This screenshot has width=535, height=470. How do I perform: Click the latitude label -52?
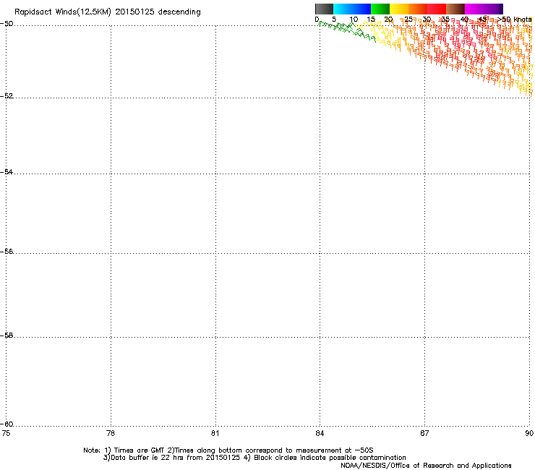7,96
